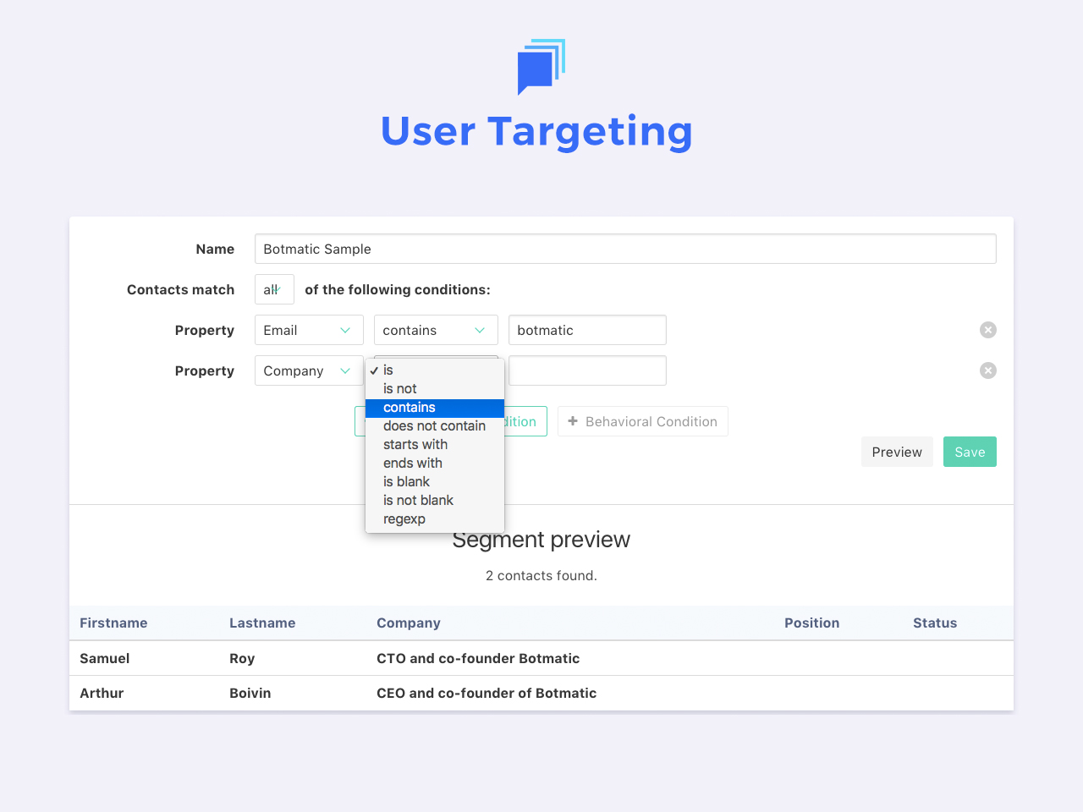This screenshot has height=812, width=1083.
Task: Open the 'contains' operator dropdown for Email
Action: point(436,330)
